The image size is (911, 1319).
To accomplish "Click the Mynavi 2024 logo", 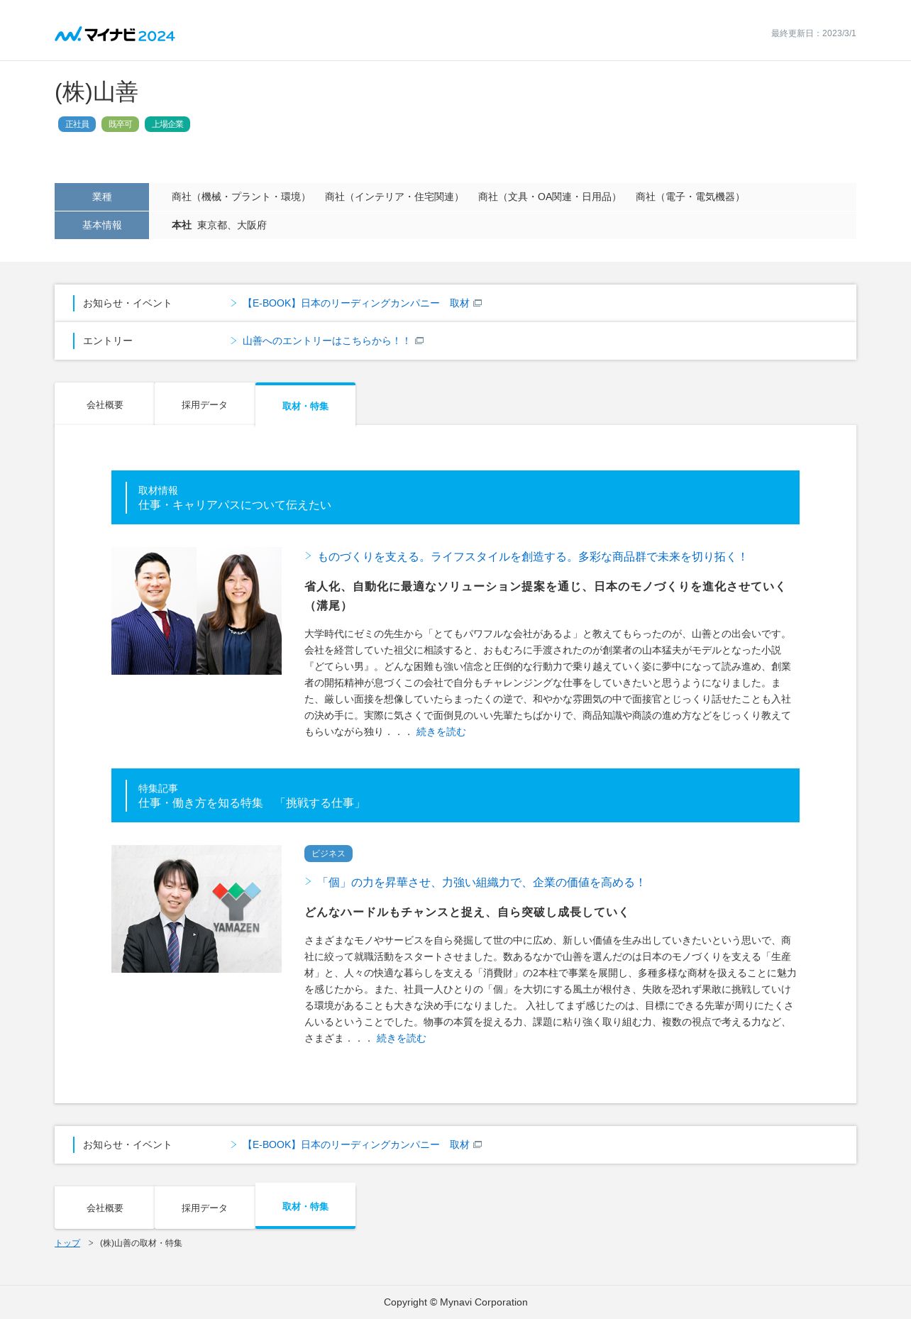I will 115,34.
